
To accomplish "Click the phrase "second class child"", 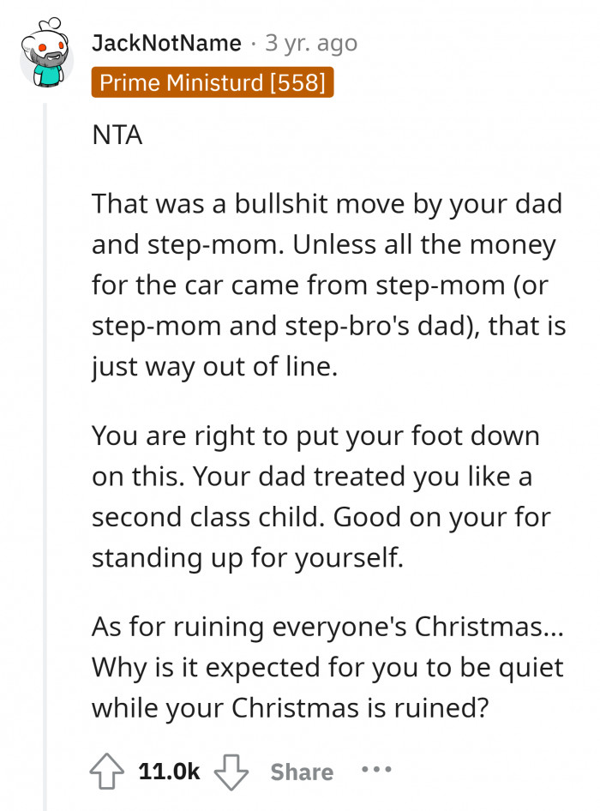I will pos(208,518).
